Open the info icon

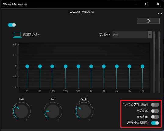pos(160,13)
